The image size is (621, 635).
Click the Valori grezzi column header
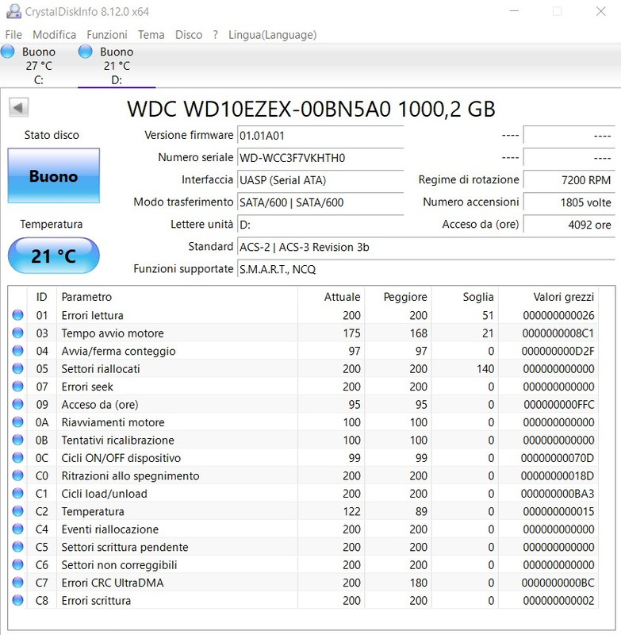(x=548, y=297)
